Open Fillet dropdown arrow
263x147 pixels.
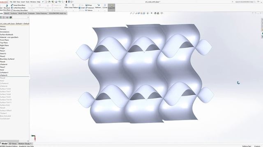[x=66, y=11]
